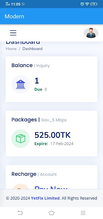
Task: Tap the alarm clock status icon
Action: (x=82, y=4)
